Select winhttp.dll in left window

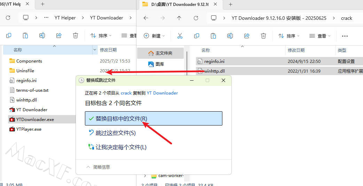point(26,100)
